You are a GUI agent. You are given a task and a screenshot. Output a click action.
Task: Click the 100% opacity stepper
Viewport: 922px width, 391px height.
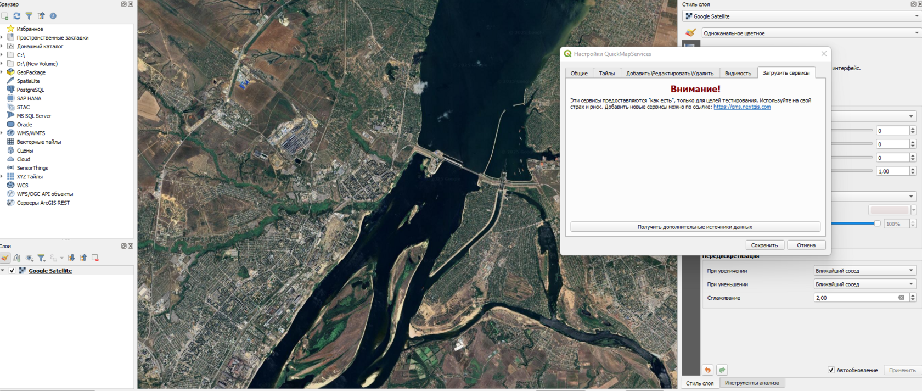[913, 224]
